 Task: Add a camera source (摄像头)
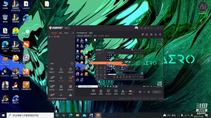101,92
